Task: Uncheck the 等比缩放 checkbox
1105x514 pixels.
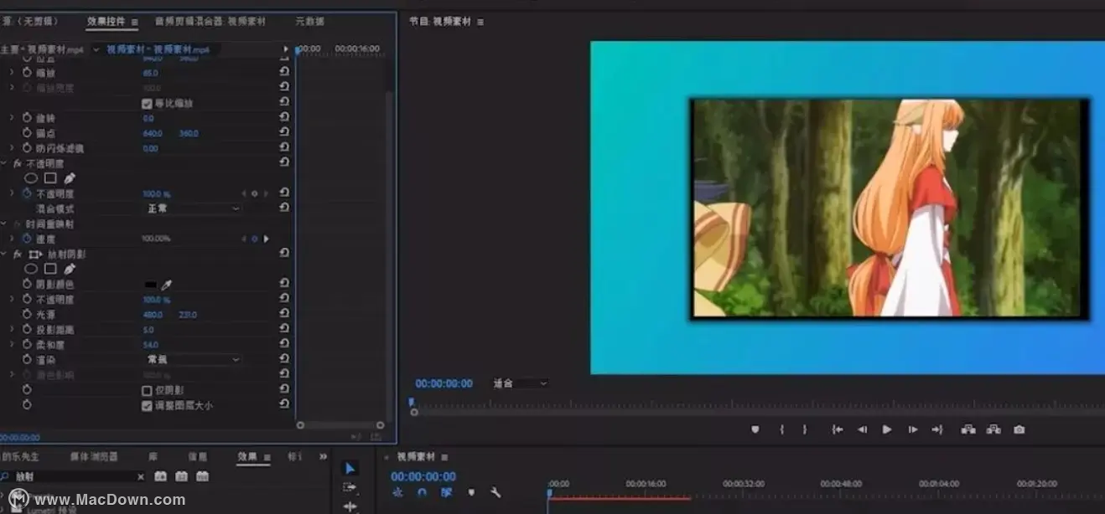Action: (147, 103)
